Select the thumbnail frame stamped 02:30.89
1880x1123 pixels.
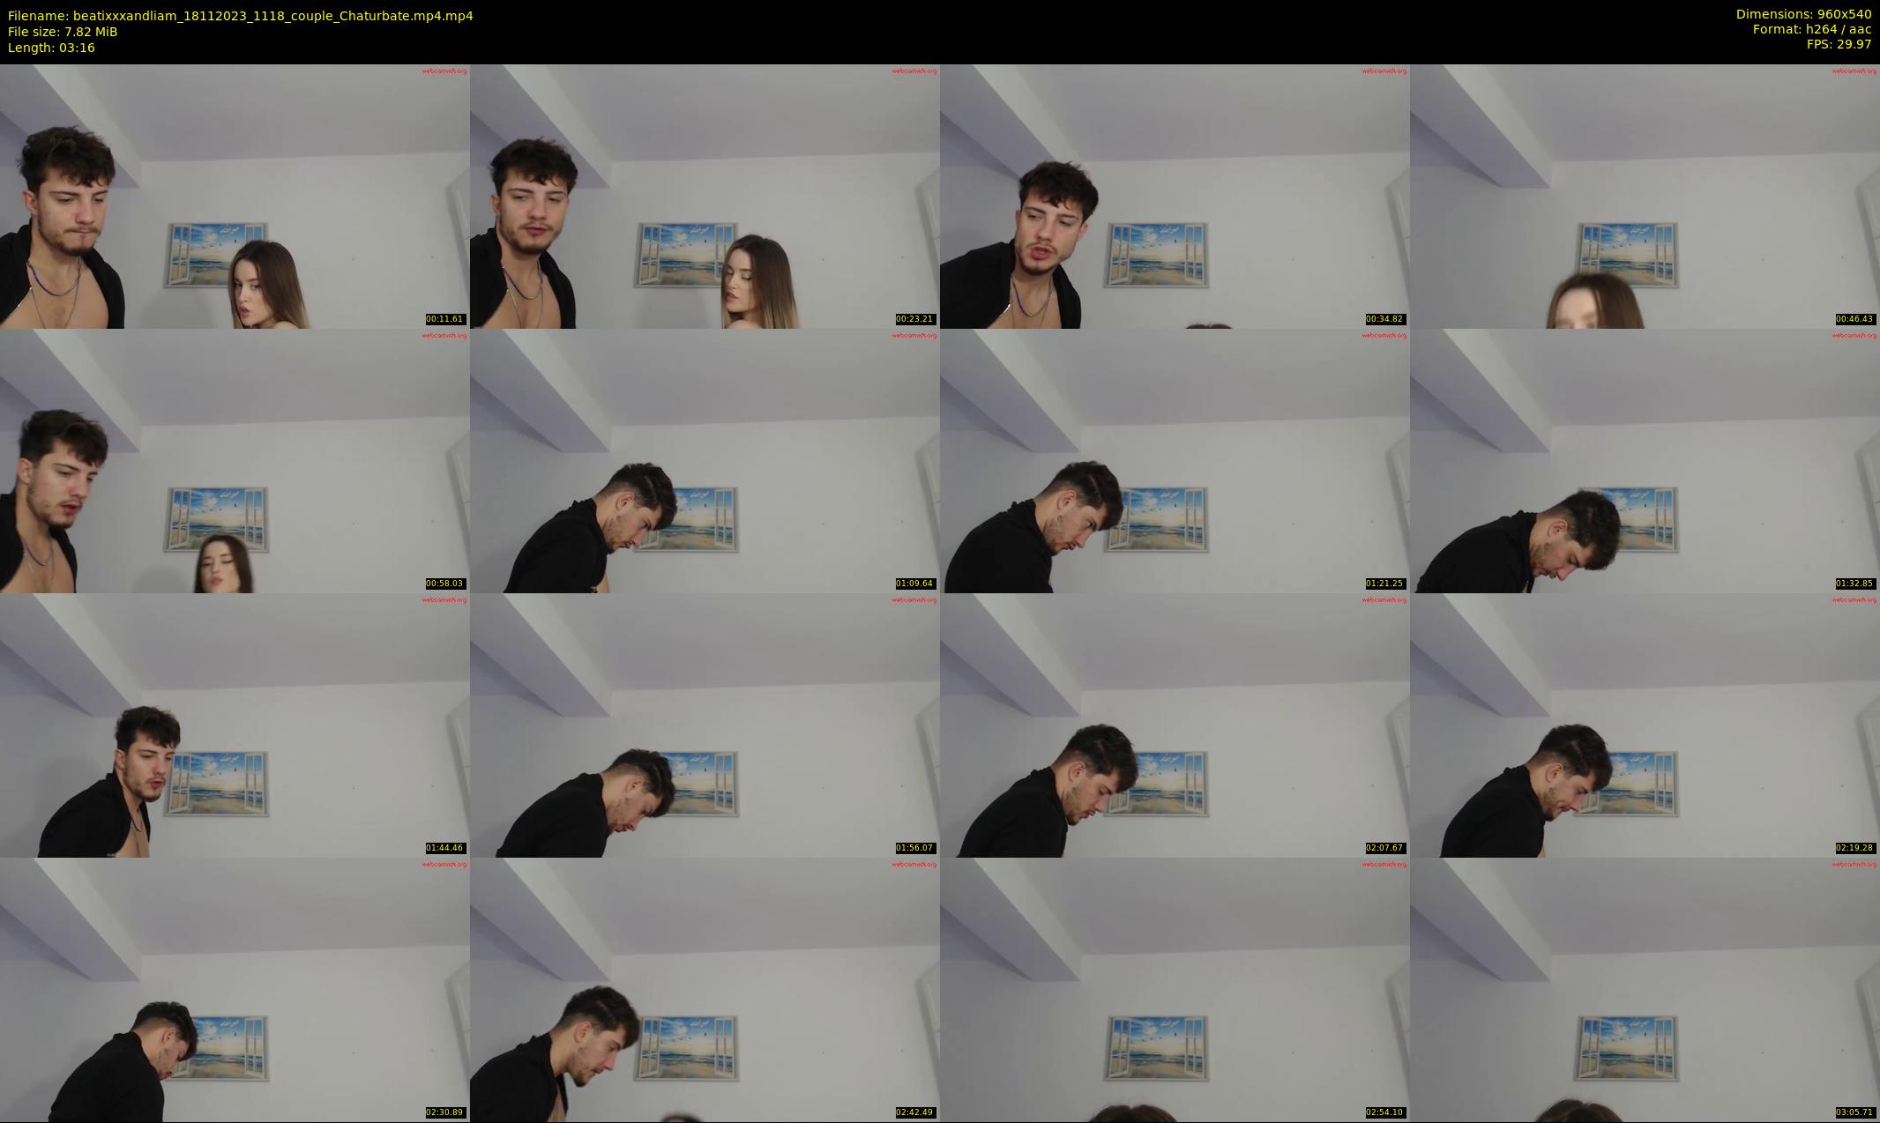[x=235, y=989]
